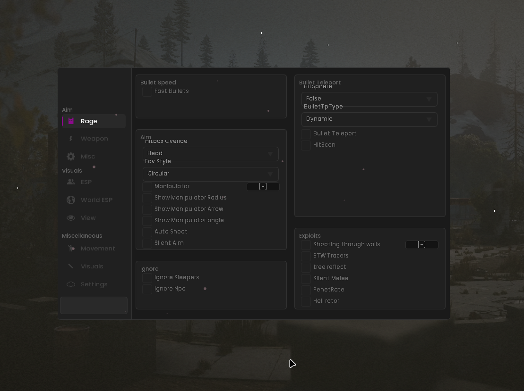Check Show Manipulator Arrow

147,209
